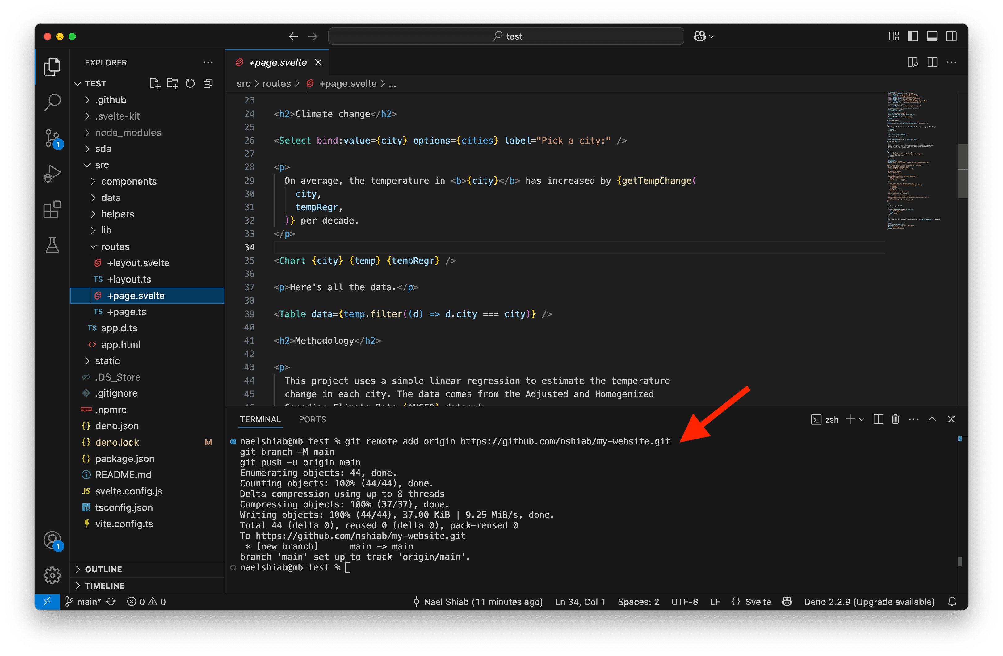This screenshot has width=1003, height=656.
Task: Collapse all folders in Explorer
Action: coord(208,83)
